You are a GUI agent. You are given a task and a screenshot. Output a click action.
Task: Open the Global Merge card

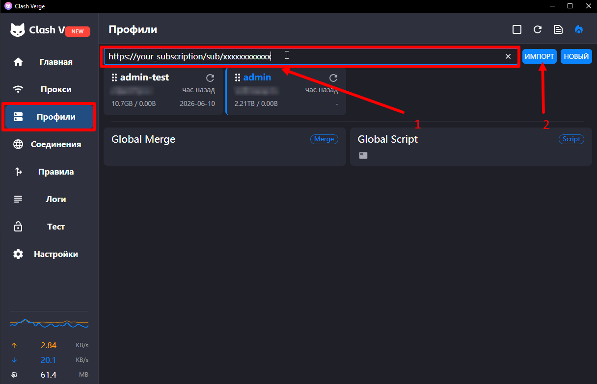225,147
